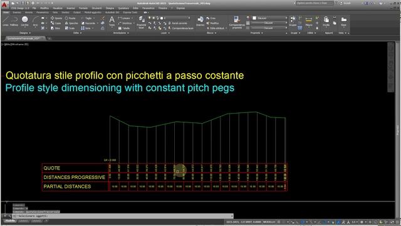The image size is (401, 226).
Task: Expand the Edita panel
Action: (78, 33)
